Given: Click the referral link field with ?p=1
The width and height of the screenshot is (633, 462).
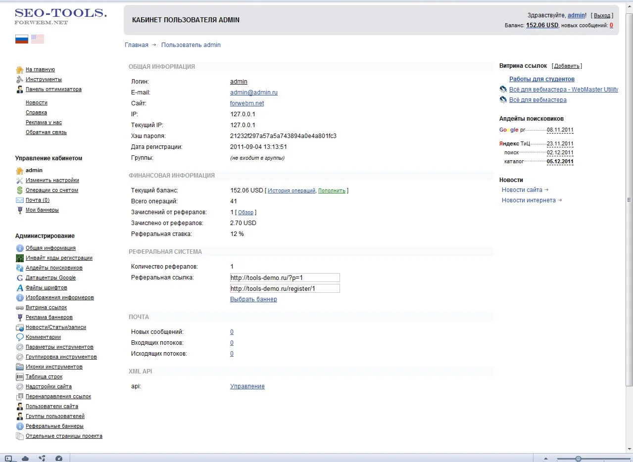Looking at the screenshot, I should pyautogui.click(x=285, y=277).
